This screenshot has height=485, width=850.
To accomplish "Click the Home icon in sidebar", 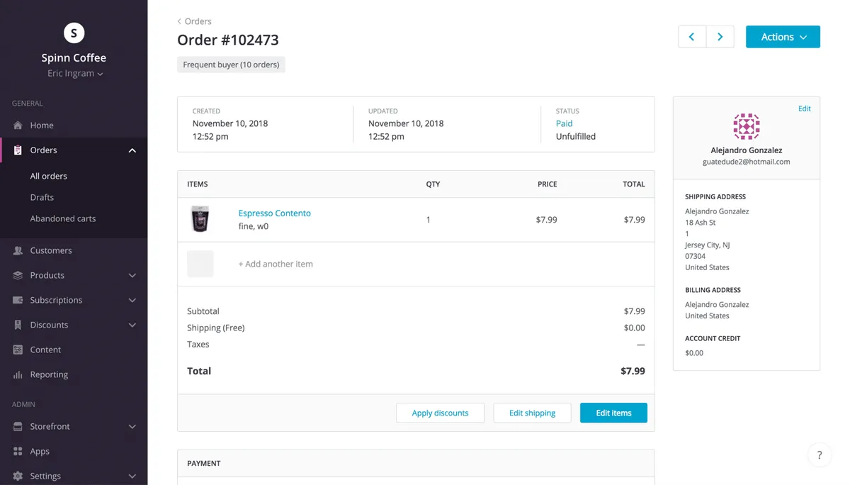I will [x=18, y=126].
